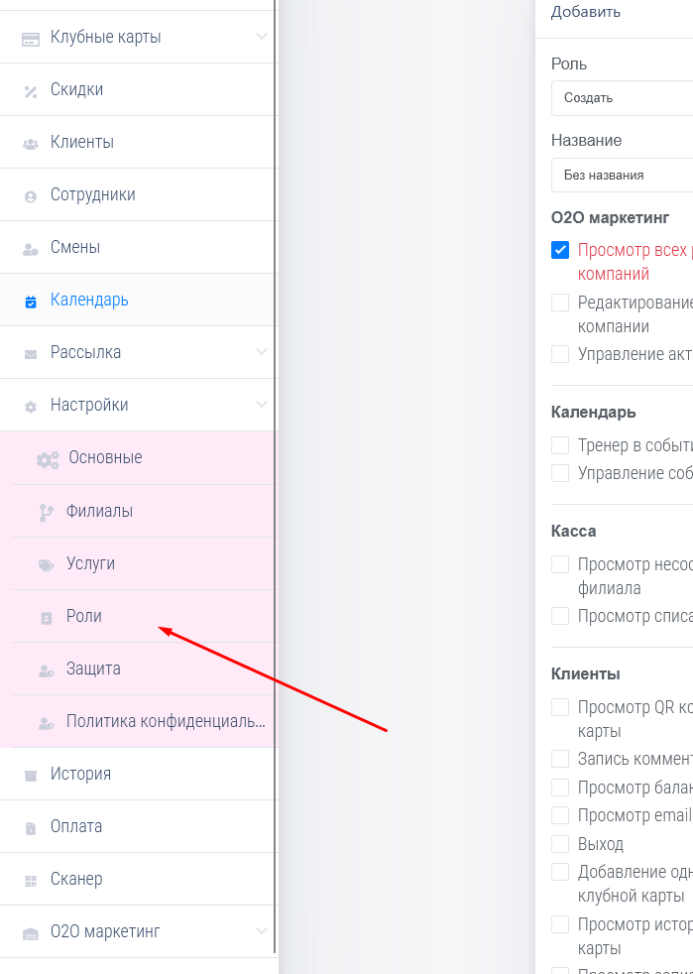Open the История menu item
This screenshot has height=974, width=693.
point(80,774)
